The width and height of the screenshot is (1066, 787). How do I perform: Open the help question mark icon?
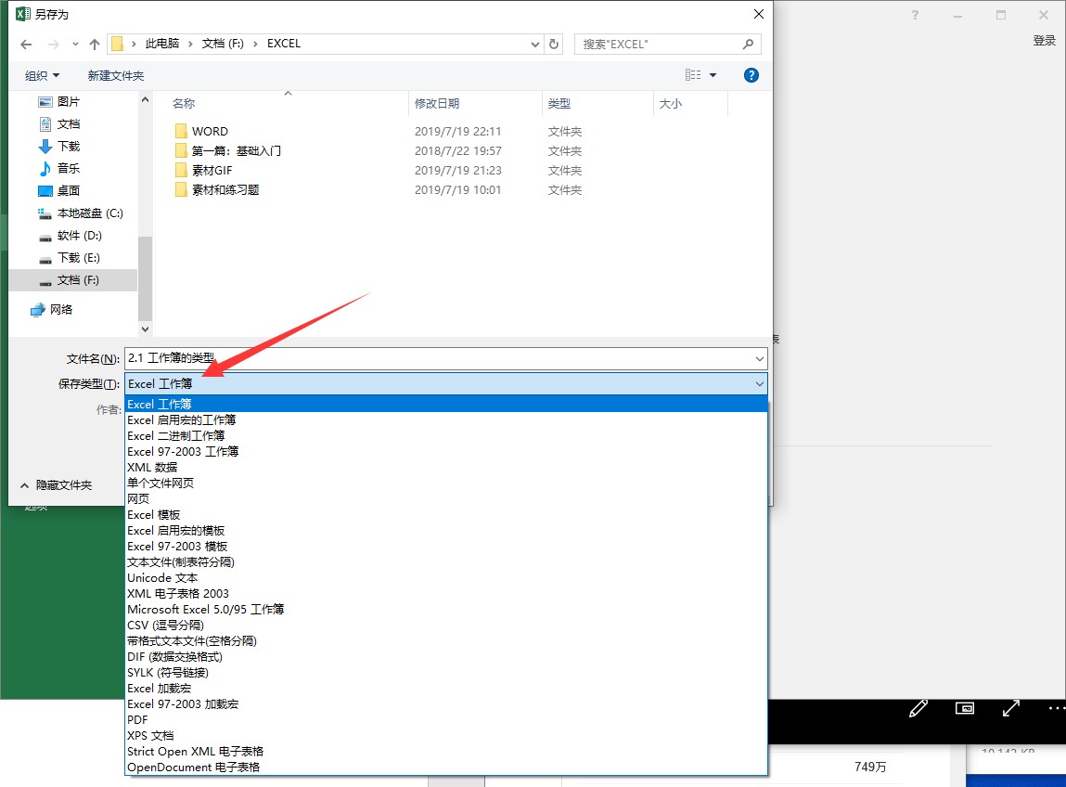pyautogui.click(x=751, y=75)
